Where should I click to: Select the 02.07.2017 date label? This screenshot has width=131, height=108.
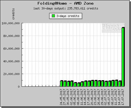click(x=106, y=97)
